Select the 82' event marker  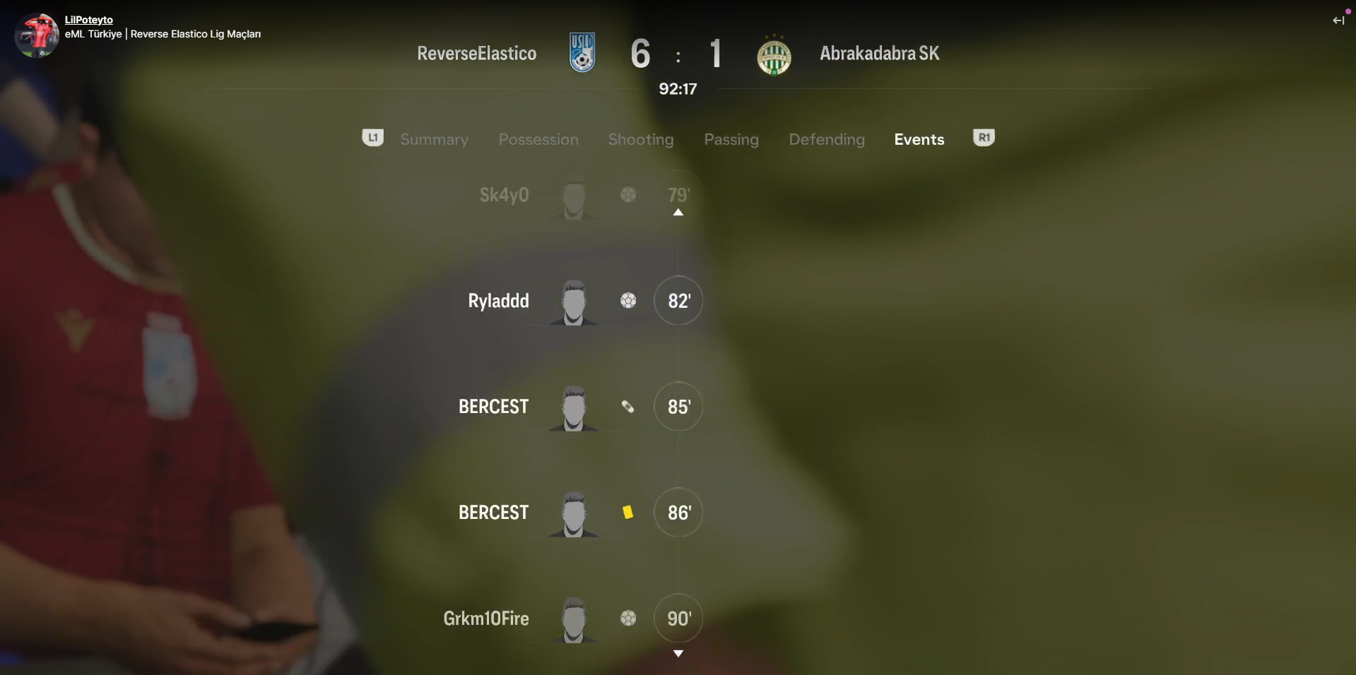[678, 301]
